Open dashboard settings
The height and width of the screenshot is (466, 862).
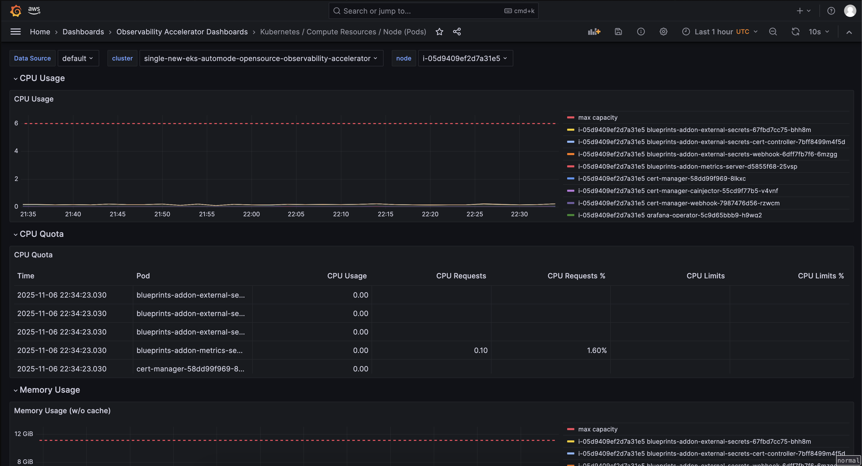click(x=664, y=32)
